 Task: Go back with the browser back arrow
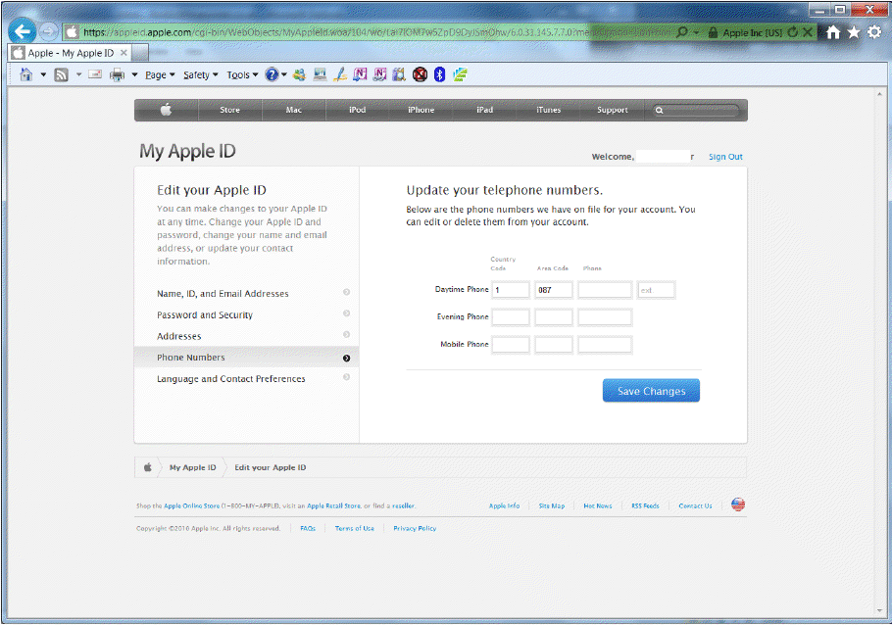click(x=23, y=31)
